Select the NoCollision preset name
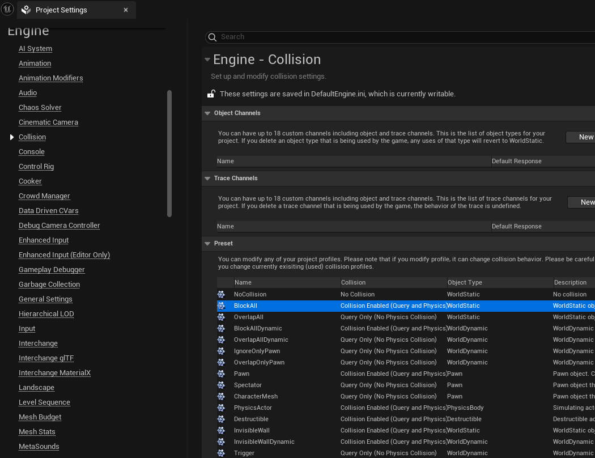 click(x=250, y=294)
